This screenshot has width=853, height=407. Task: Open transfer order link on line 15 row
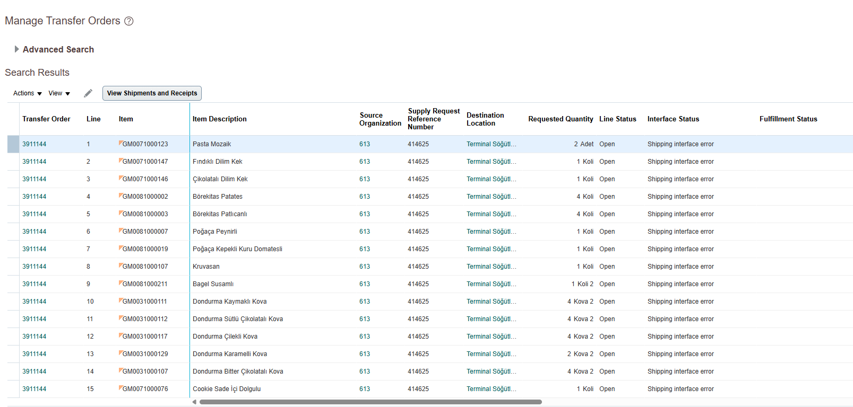tap(34, 389)
